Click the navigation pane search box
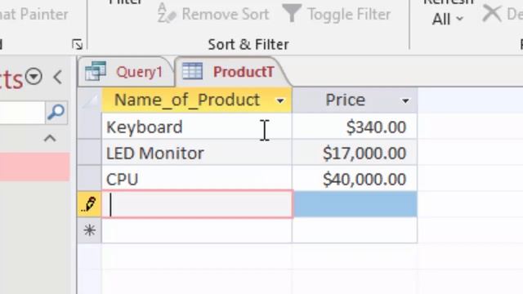The image size is (523, 294). tap(22, 113)
